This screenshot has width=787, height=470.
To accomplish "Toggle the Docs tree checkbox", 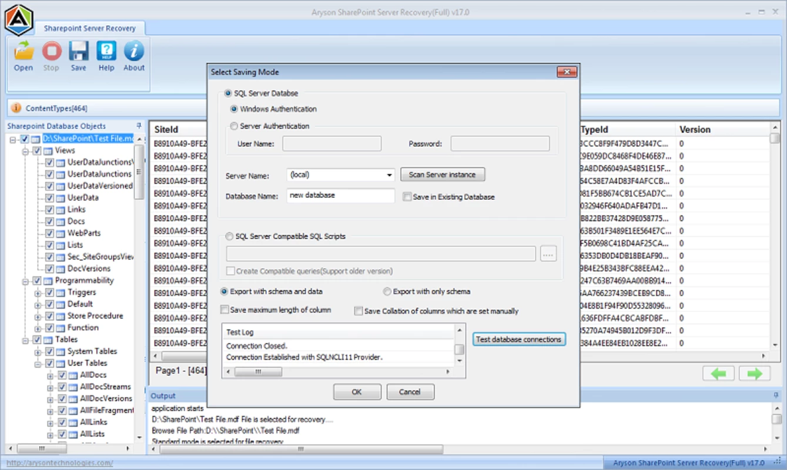I will pos(49,221).
